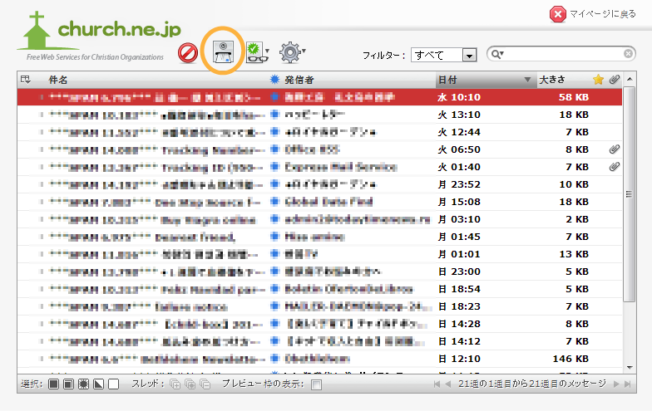Click the list options icon in header corner
Screen dimensions: 652x411
click(x=25, y=80)
